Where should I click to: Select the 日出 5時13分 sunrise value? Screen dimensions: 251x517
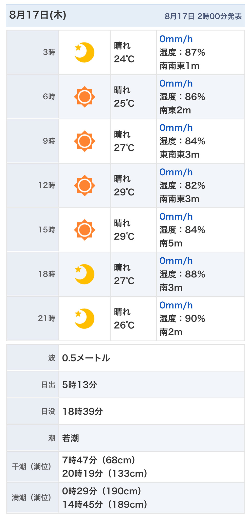80,384
